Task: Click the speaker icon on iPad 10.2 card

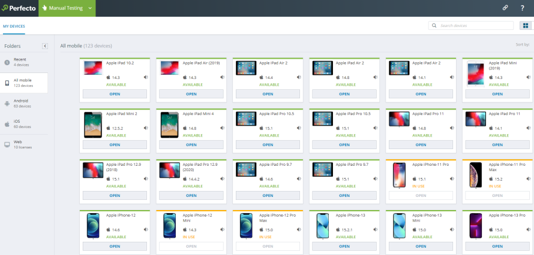Action: tap(146, 77)
